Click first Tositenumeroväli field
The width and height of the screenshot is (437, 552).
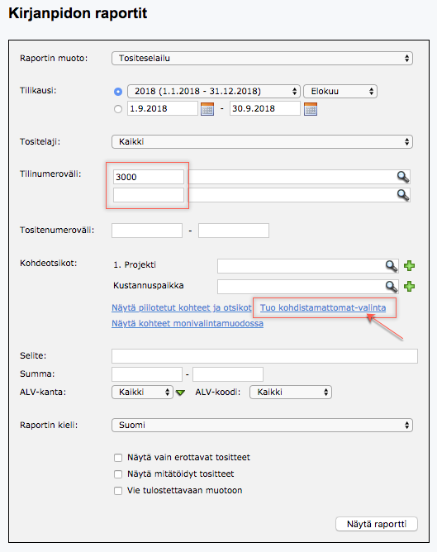click(x=147, y=231)
